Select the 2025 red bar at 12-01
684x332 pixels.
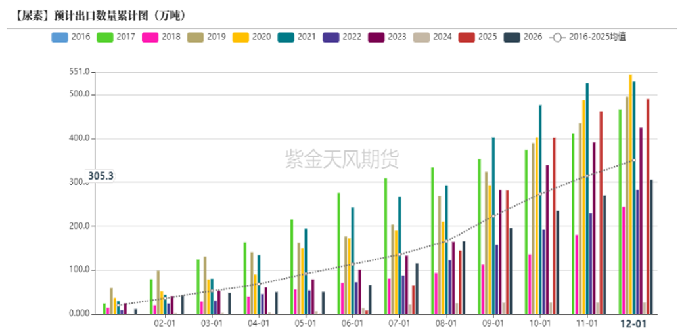(648, 207)
